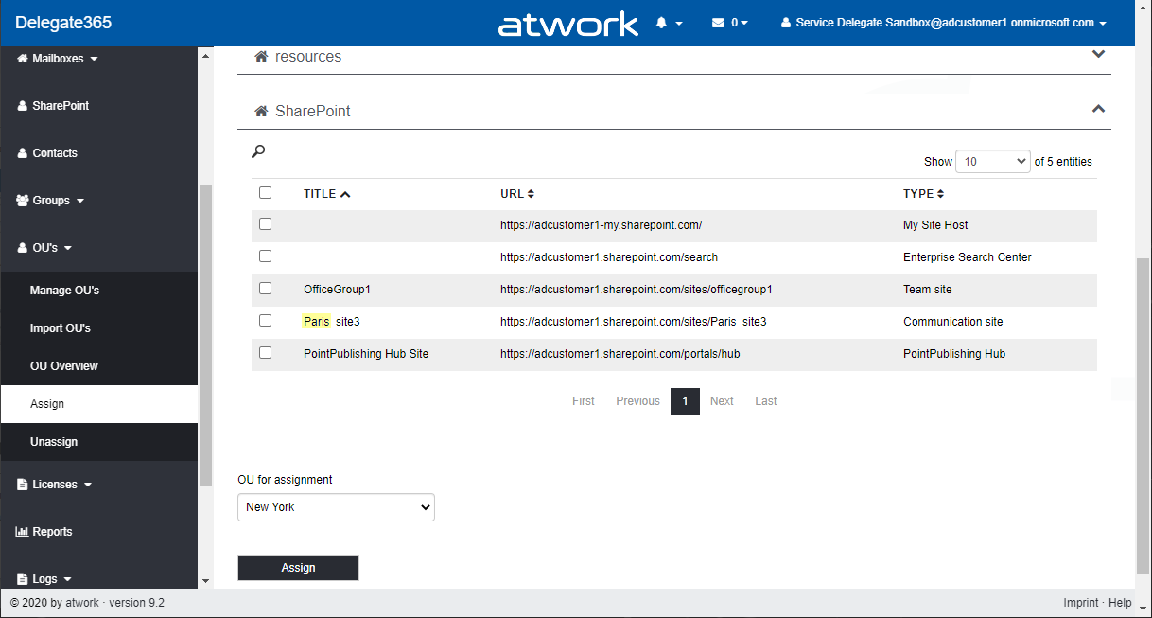Check the box for the OfficeGroup1 row
The width and height of the screenshot is (1152, 618).
(x=265, y=289)
